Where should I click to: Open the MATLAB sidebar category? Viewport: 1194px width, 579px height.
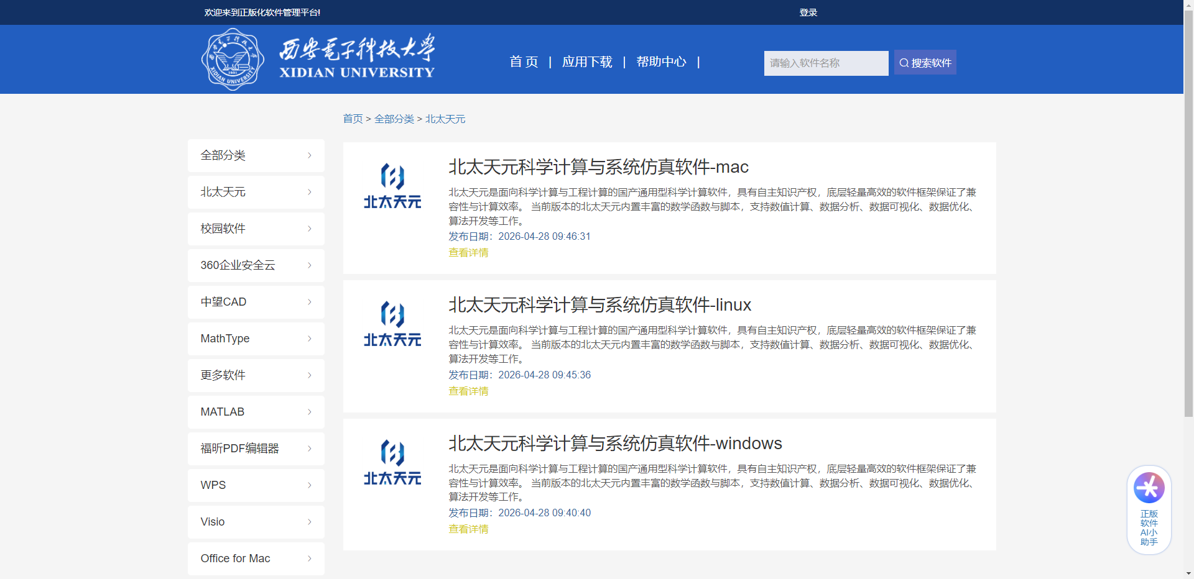(256, 412)
